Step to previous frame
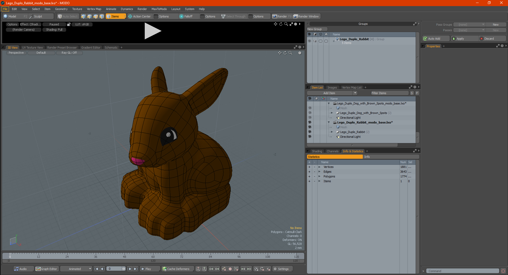Image resolution: width=508 pixels, height=275 pixels. tap(103, 269)
